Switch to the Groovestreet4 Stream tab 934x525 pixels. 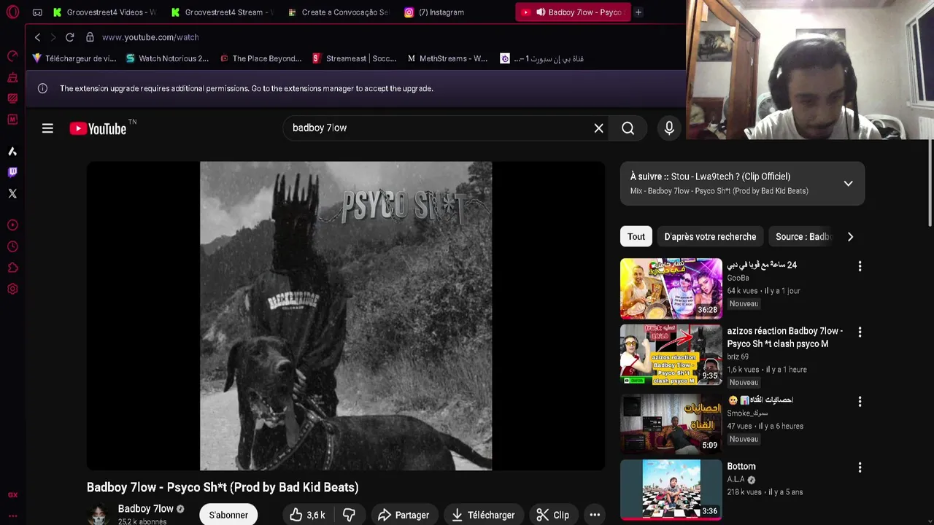tap(222, 12)
